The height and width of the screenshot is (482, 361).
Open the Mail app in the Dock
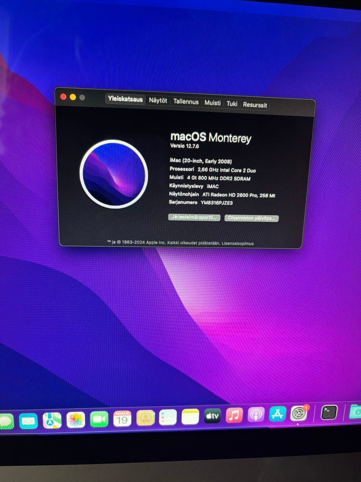click(x=28, y=421)
